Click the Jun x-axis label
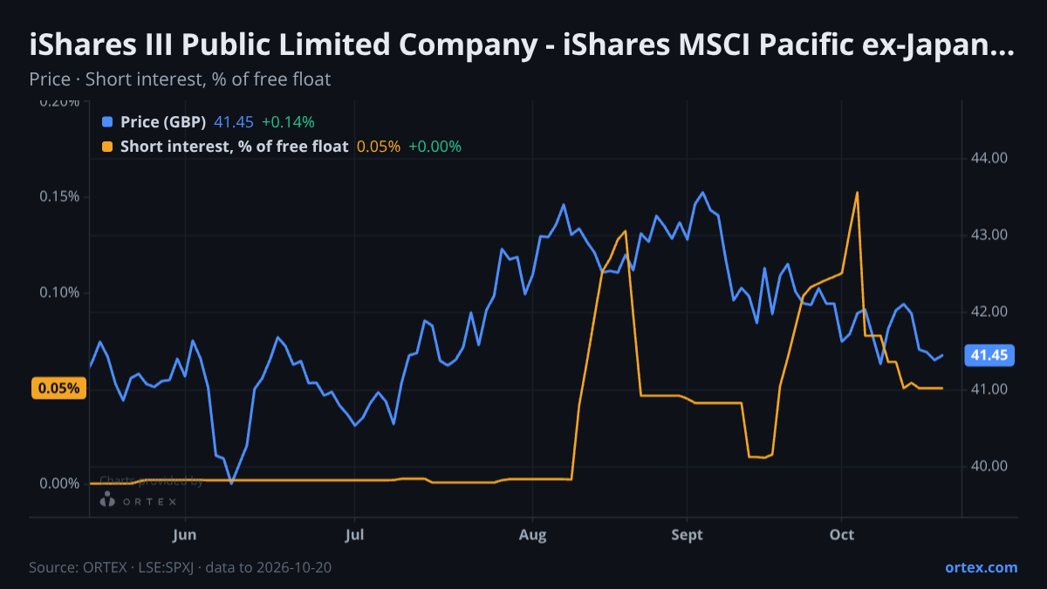The width and height of the screenshot is (1047, 589). 185,534
